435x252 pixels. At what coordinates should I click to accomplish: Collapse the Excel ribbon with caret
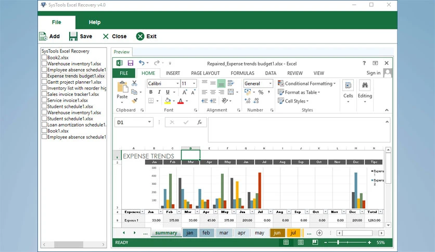(387, 110)
